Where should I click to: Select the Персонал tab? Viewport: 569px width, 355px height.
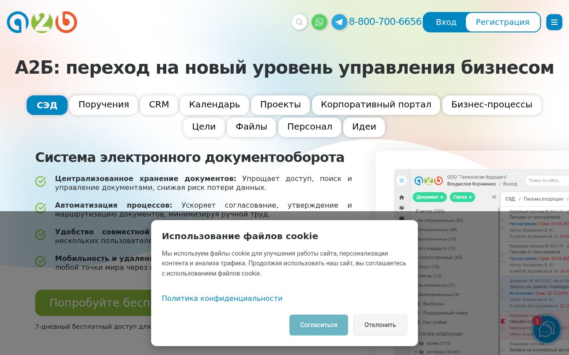point(309,127)
